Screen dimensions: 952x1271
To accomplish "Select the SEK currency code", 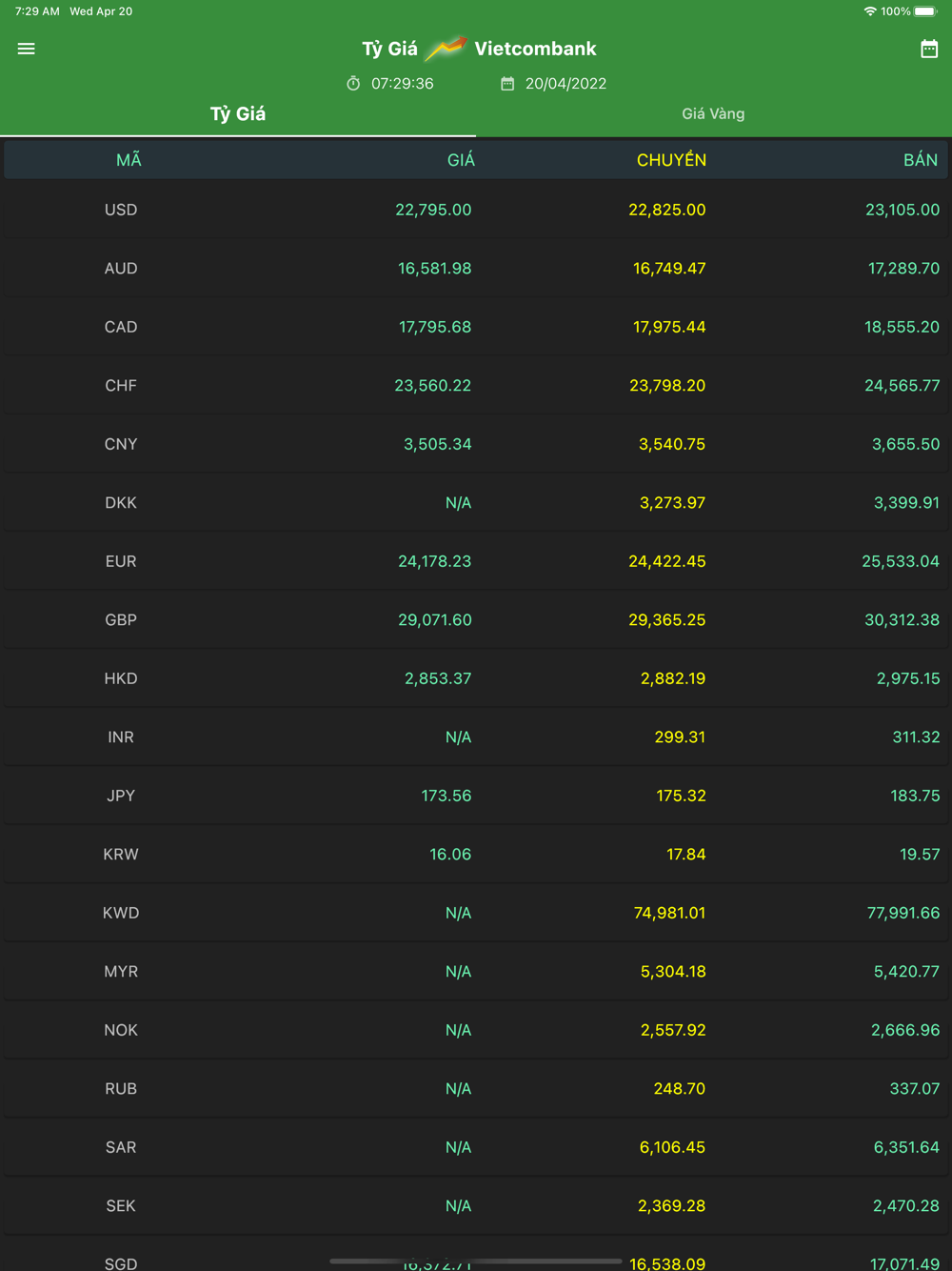I will pos(121,1206).
